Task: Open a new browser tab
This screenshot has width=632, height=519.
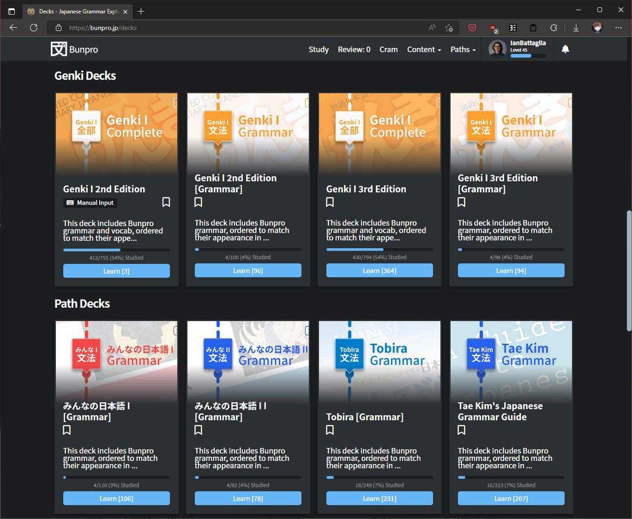Action: point(141,11)
